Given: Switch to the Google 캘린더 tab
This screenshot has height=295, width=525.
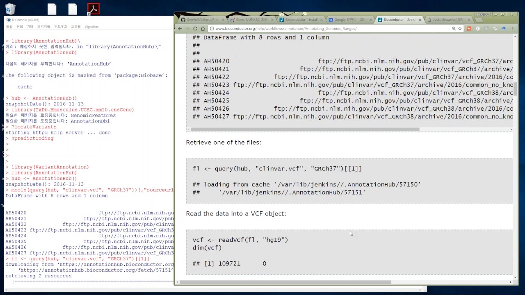Looking at the screenshot, I should pyautogui.click(x=351, y=20).
